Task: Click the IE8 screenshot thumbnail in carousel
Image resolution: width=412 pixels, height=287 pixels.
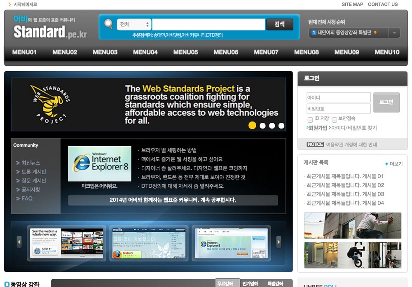Action: [231, 243]
